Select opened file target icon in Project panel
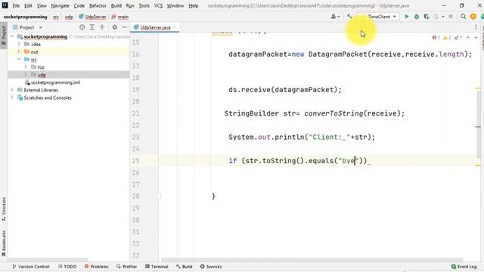 click(x=82, y=27)
